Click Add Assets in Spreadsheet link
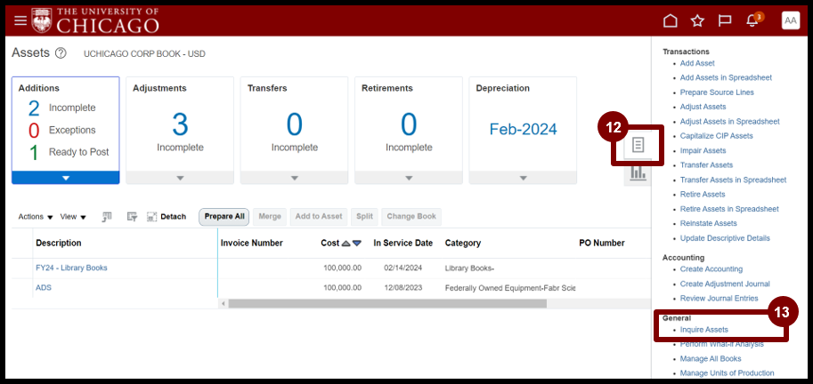This screenshot has height=384, width=813. coord(726,77)
